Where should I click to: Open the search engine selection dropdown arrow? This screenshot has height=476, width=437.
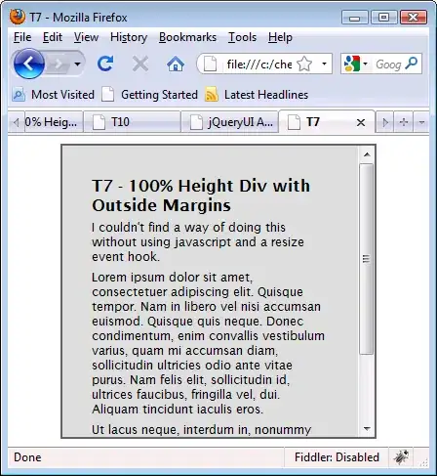[366, 64]
